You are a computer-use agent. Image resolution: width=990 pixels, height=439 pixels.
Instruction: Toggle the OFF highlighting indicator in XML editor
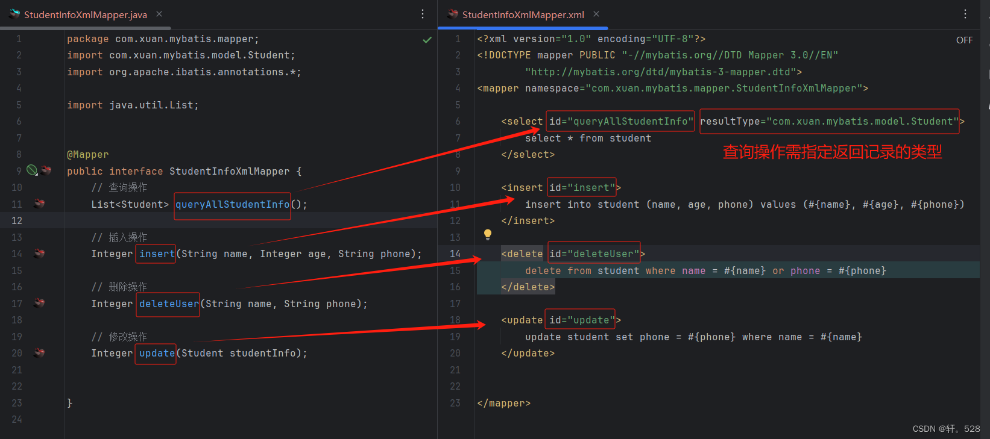[x=964, y=40]
